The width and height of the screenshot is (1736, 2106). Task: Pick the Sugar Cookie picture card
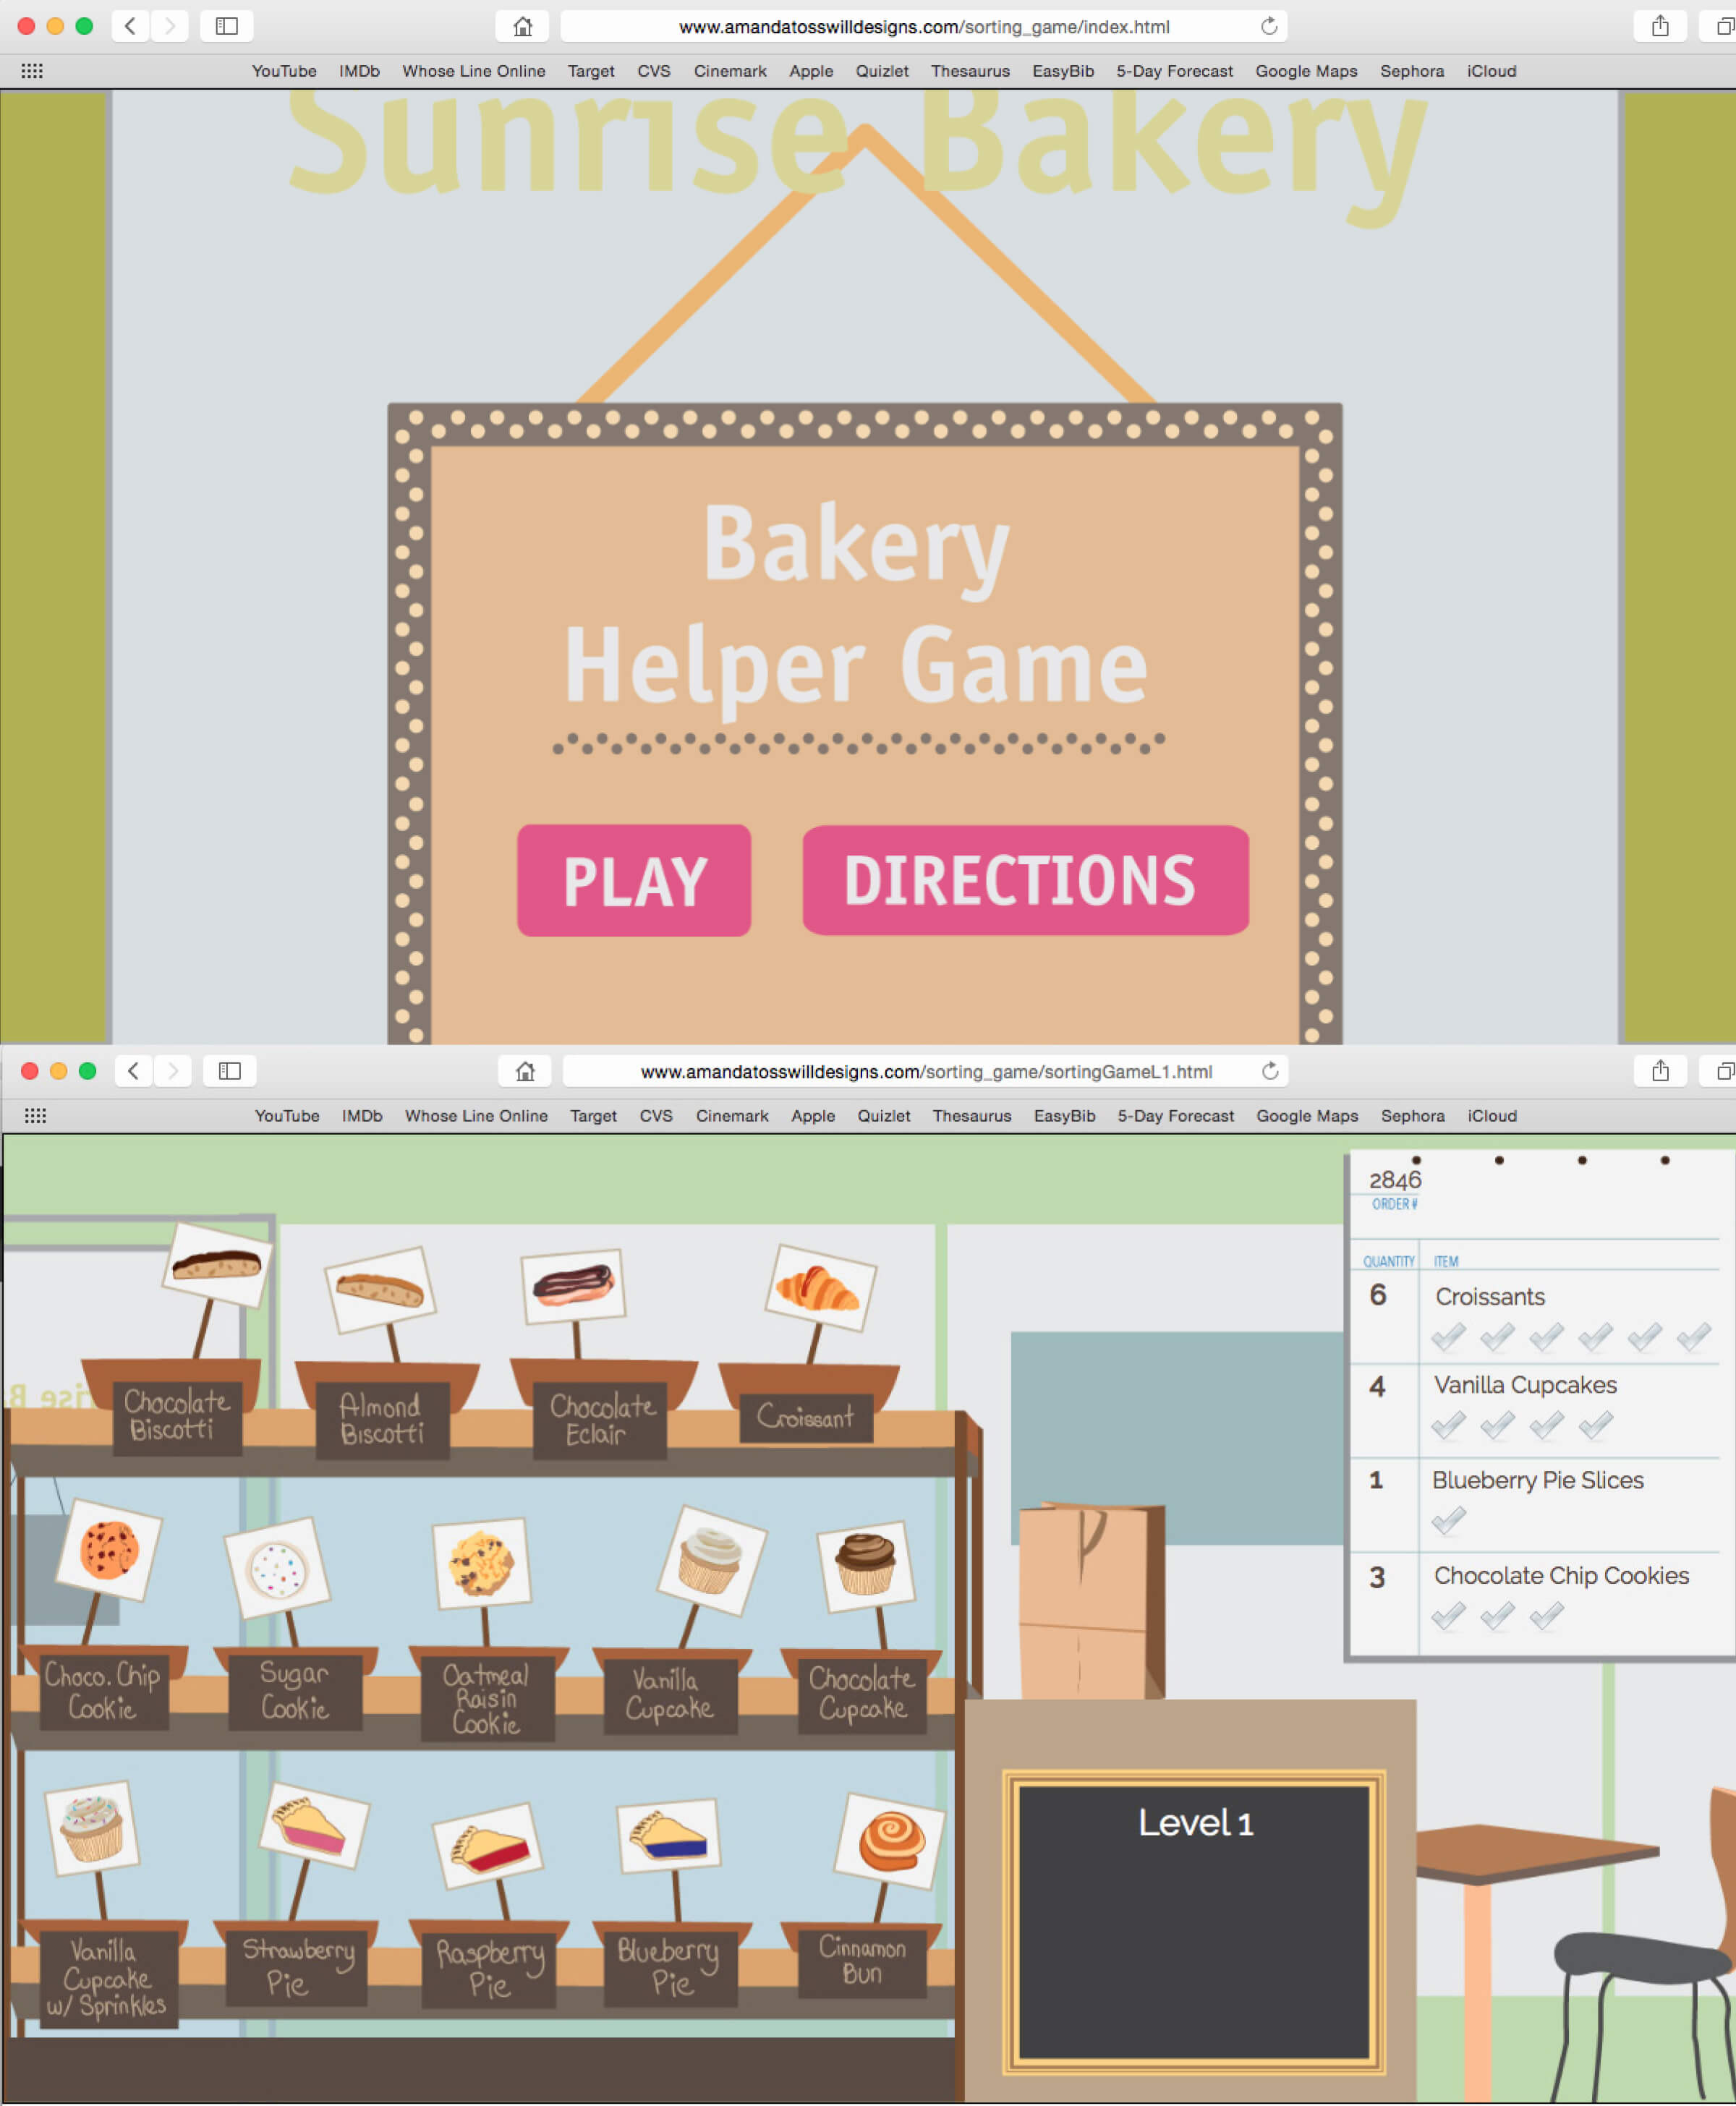pyautogui.click(x=277, y=1567)
